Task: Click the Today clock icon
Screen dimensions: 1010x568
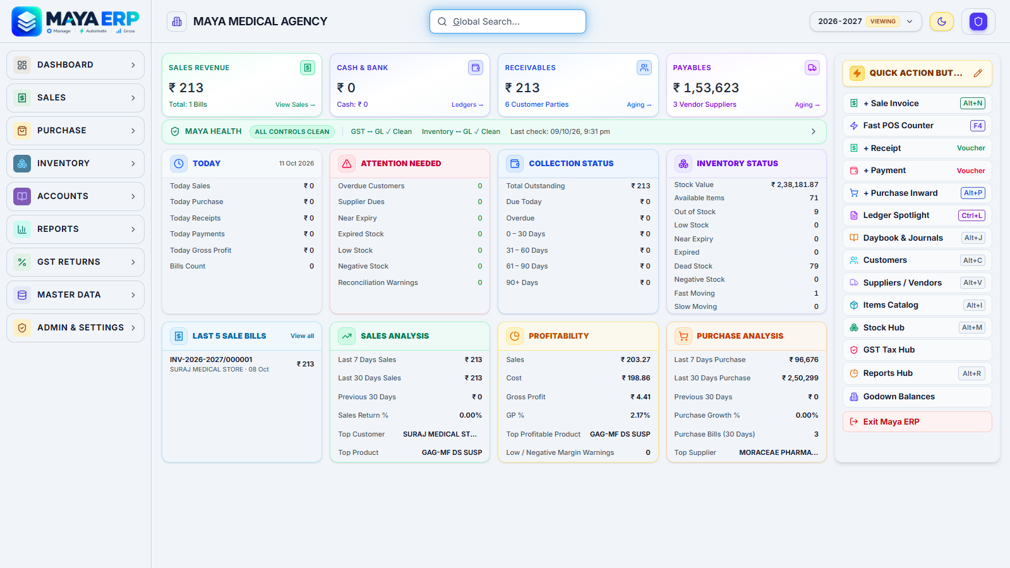Action: click(x=179, y=164)
